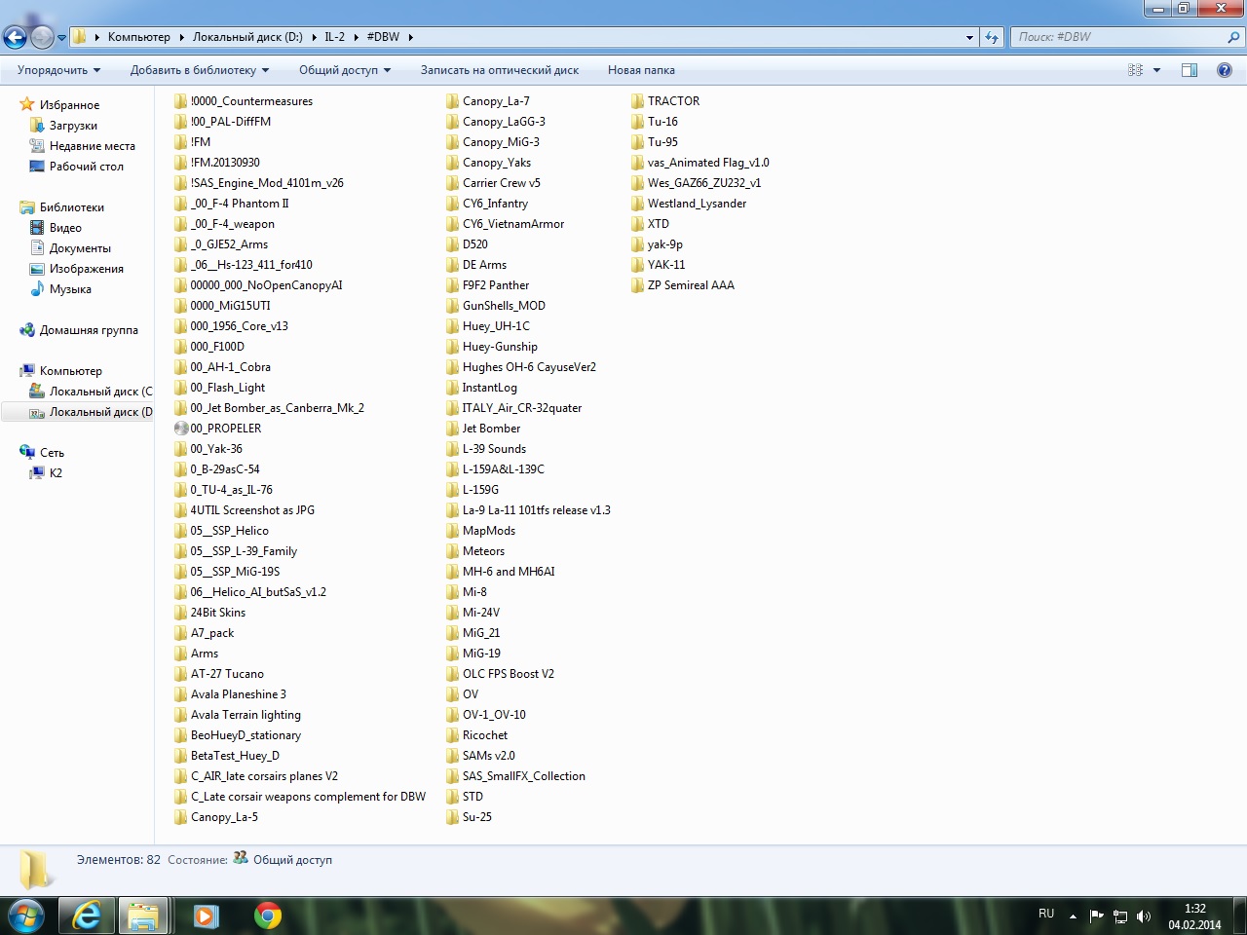
Task: Expand the dropdown arrow after IL-2 breadcrumb
Action: (x=357, y=37)
